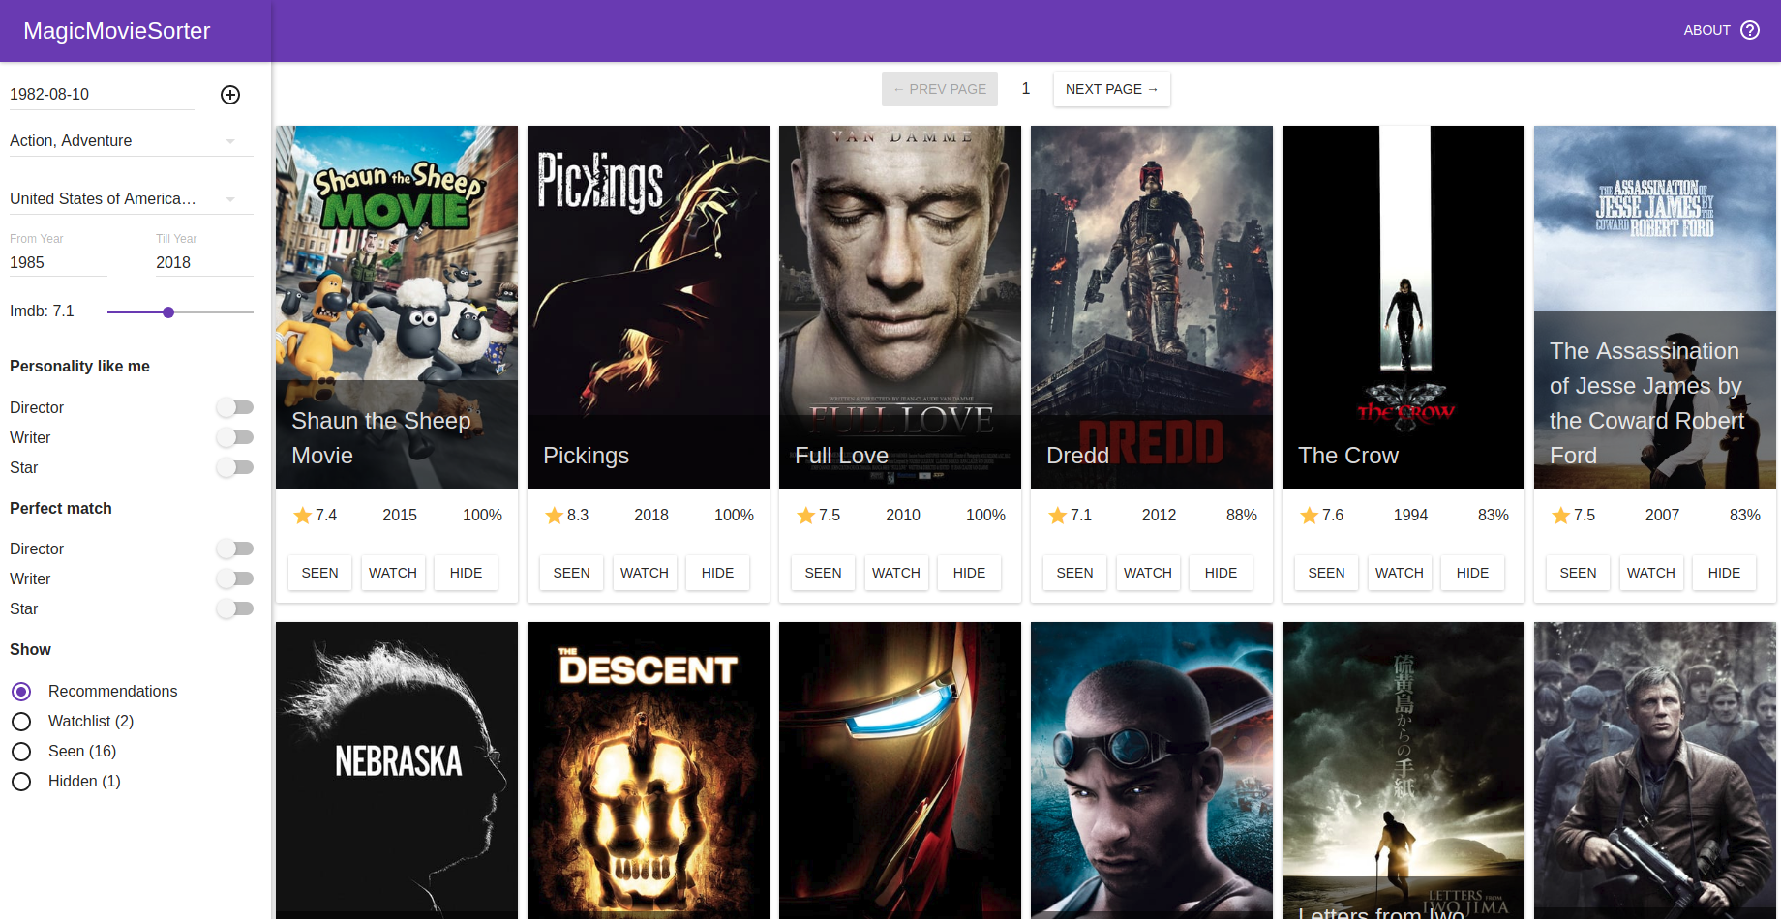Mark Pickings as seen
The image size is (1781, 919).
(571, 573)
